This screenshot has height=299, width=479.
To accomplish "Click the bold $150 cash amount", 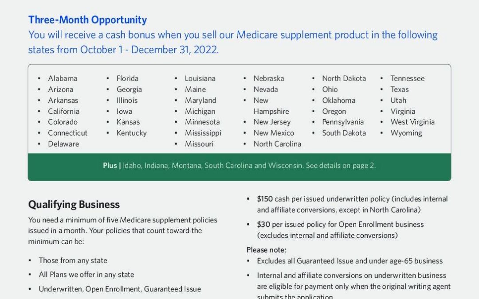I will (265, 199).
